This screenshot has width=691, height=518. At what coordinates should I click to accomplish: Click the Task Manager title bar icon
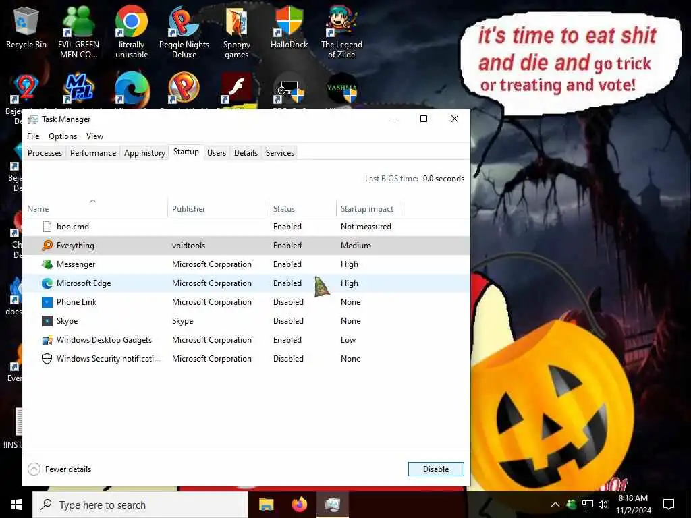click(x=32, y=119)
